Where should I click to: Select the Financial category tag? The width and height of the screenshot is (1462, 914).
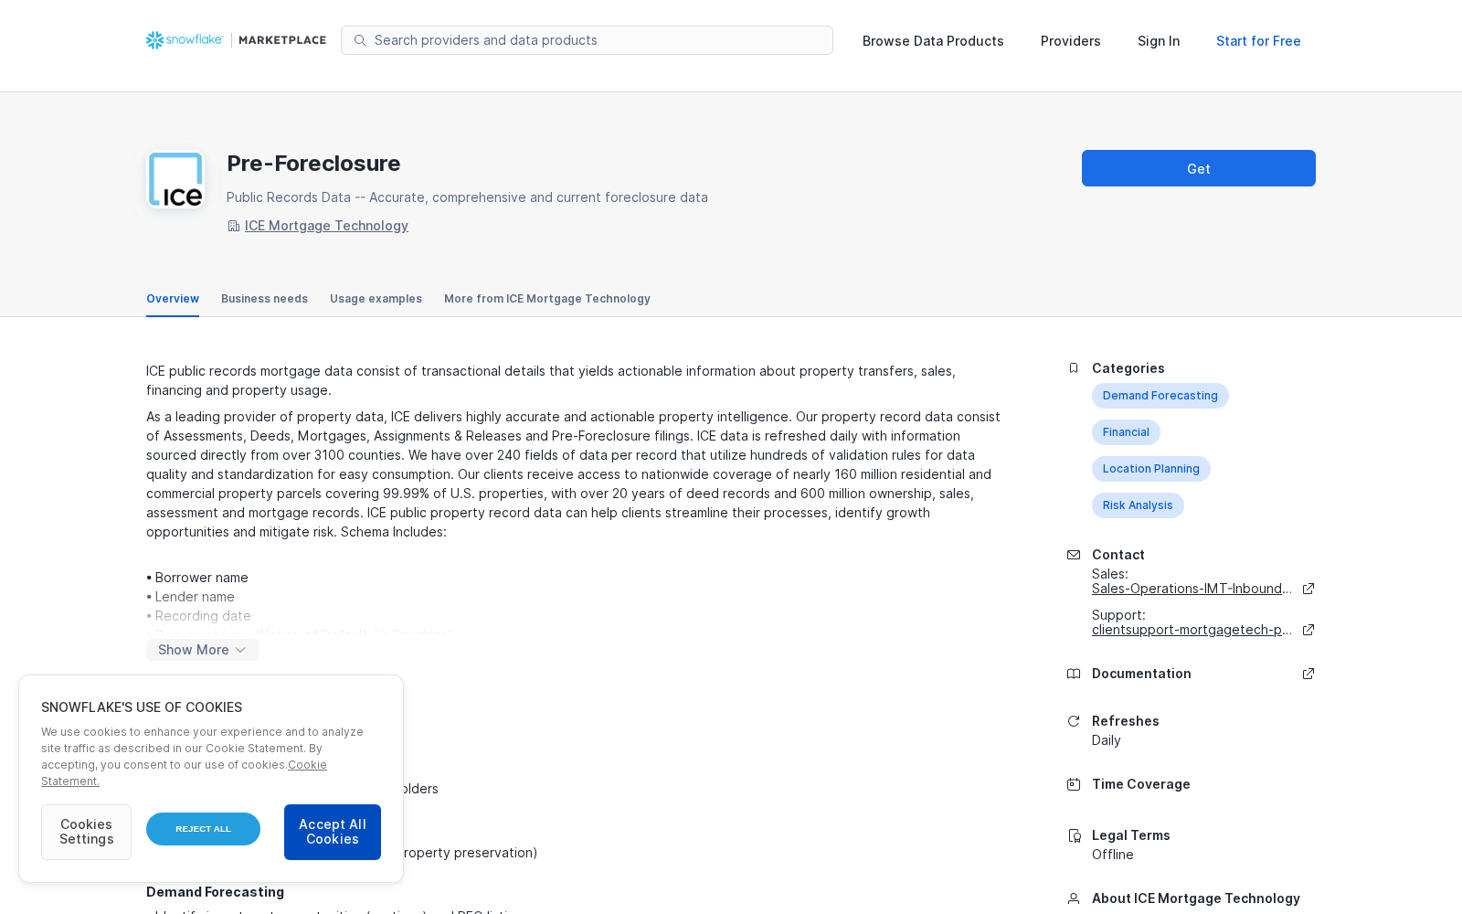click(x=1126, y=432)
